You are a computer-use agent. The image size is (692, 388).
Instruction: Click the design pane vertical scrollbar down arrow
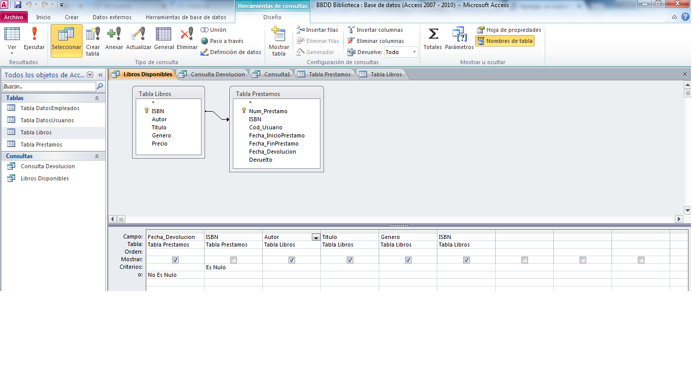687,210
